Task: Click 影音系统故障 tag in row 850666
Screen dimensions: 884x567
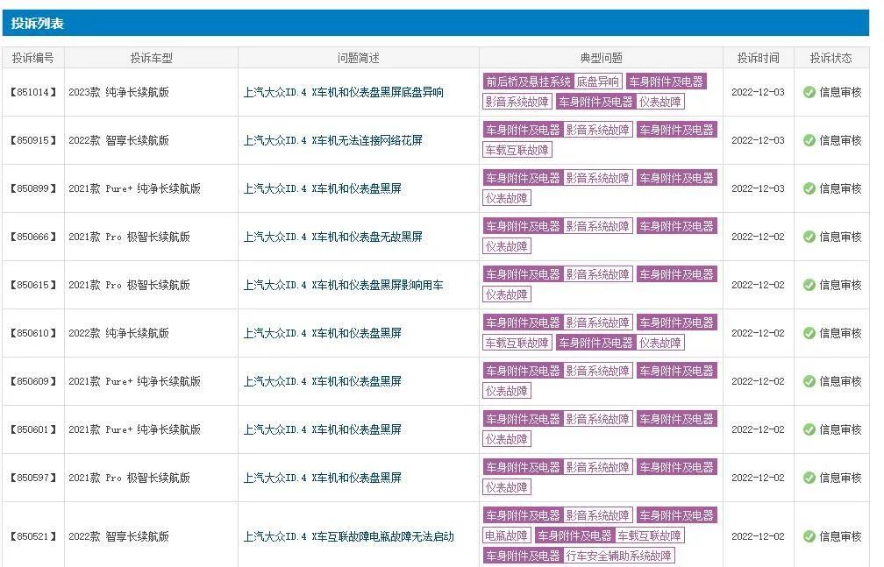Action: click(x=597, y=227)
